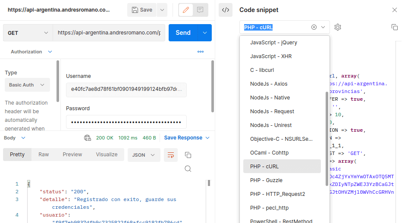The height and width of the screenshot is (223, 405).
Task: Open the GET method dropdown
Action: coord(28,33)
